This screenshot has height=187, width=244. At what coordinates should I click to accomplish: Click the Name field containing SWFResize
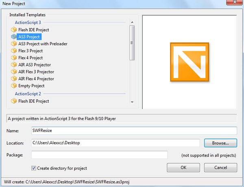click(134, 131)
